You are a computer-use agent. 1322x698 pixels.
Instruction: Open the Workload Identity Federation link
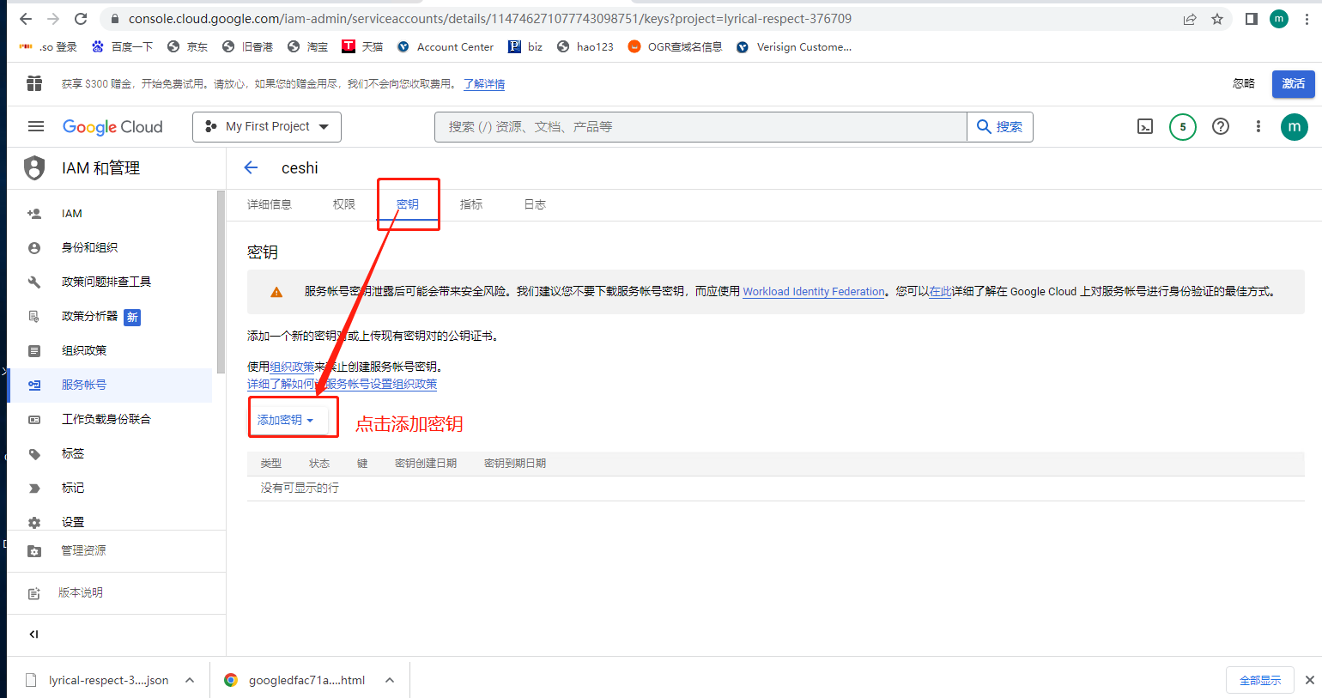point(814,292)
